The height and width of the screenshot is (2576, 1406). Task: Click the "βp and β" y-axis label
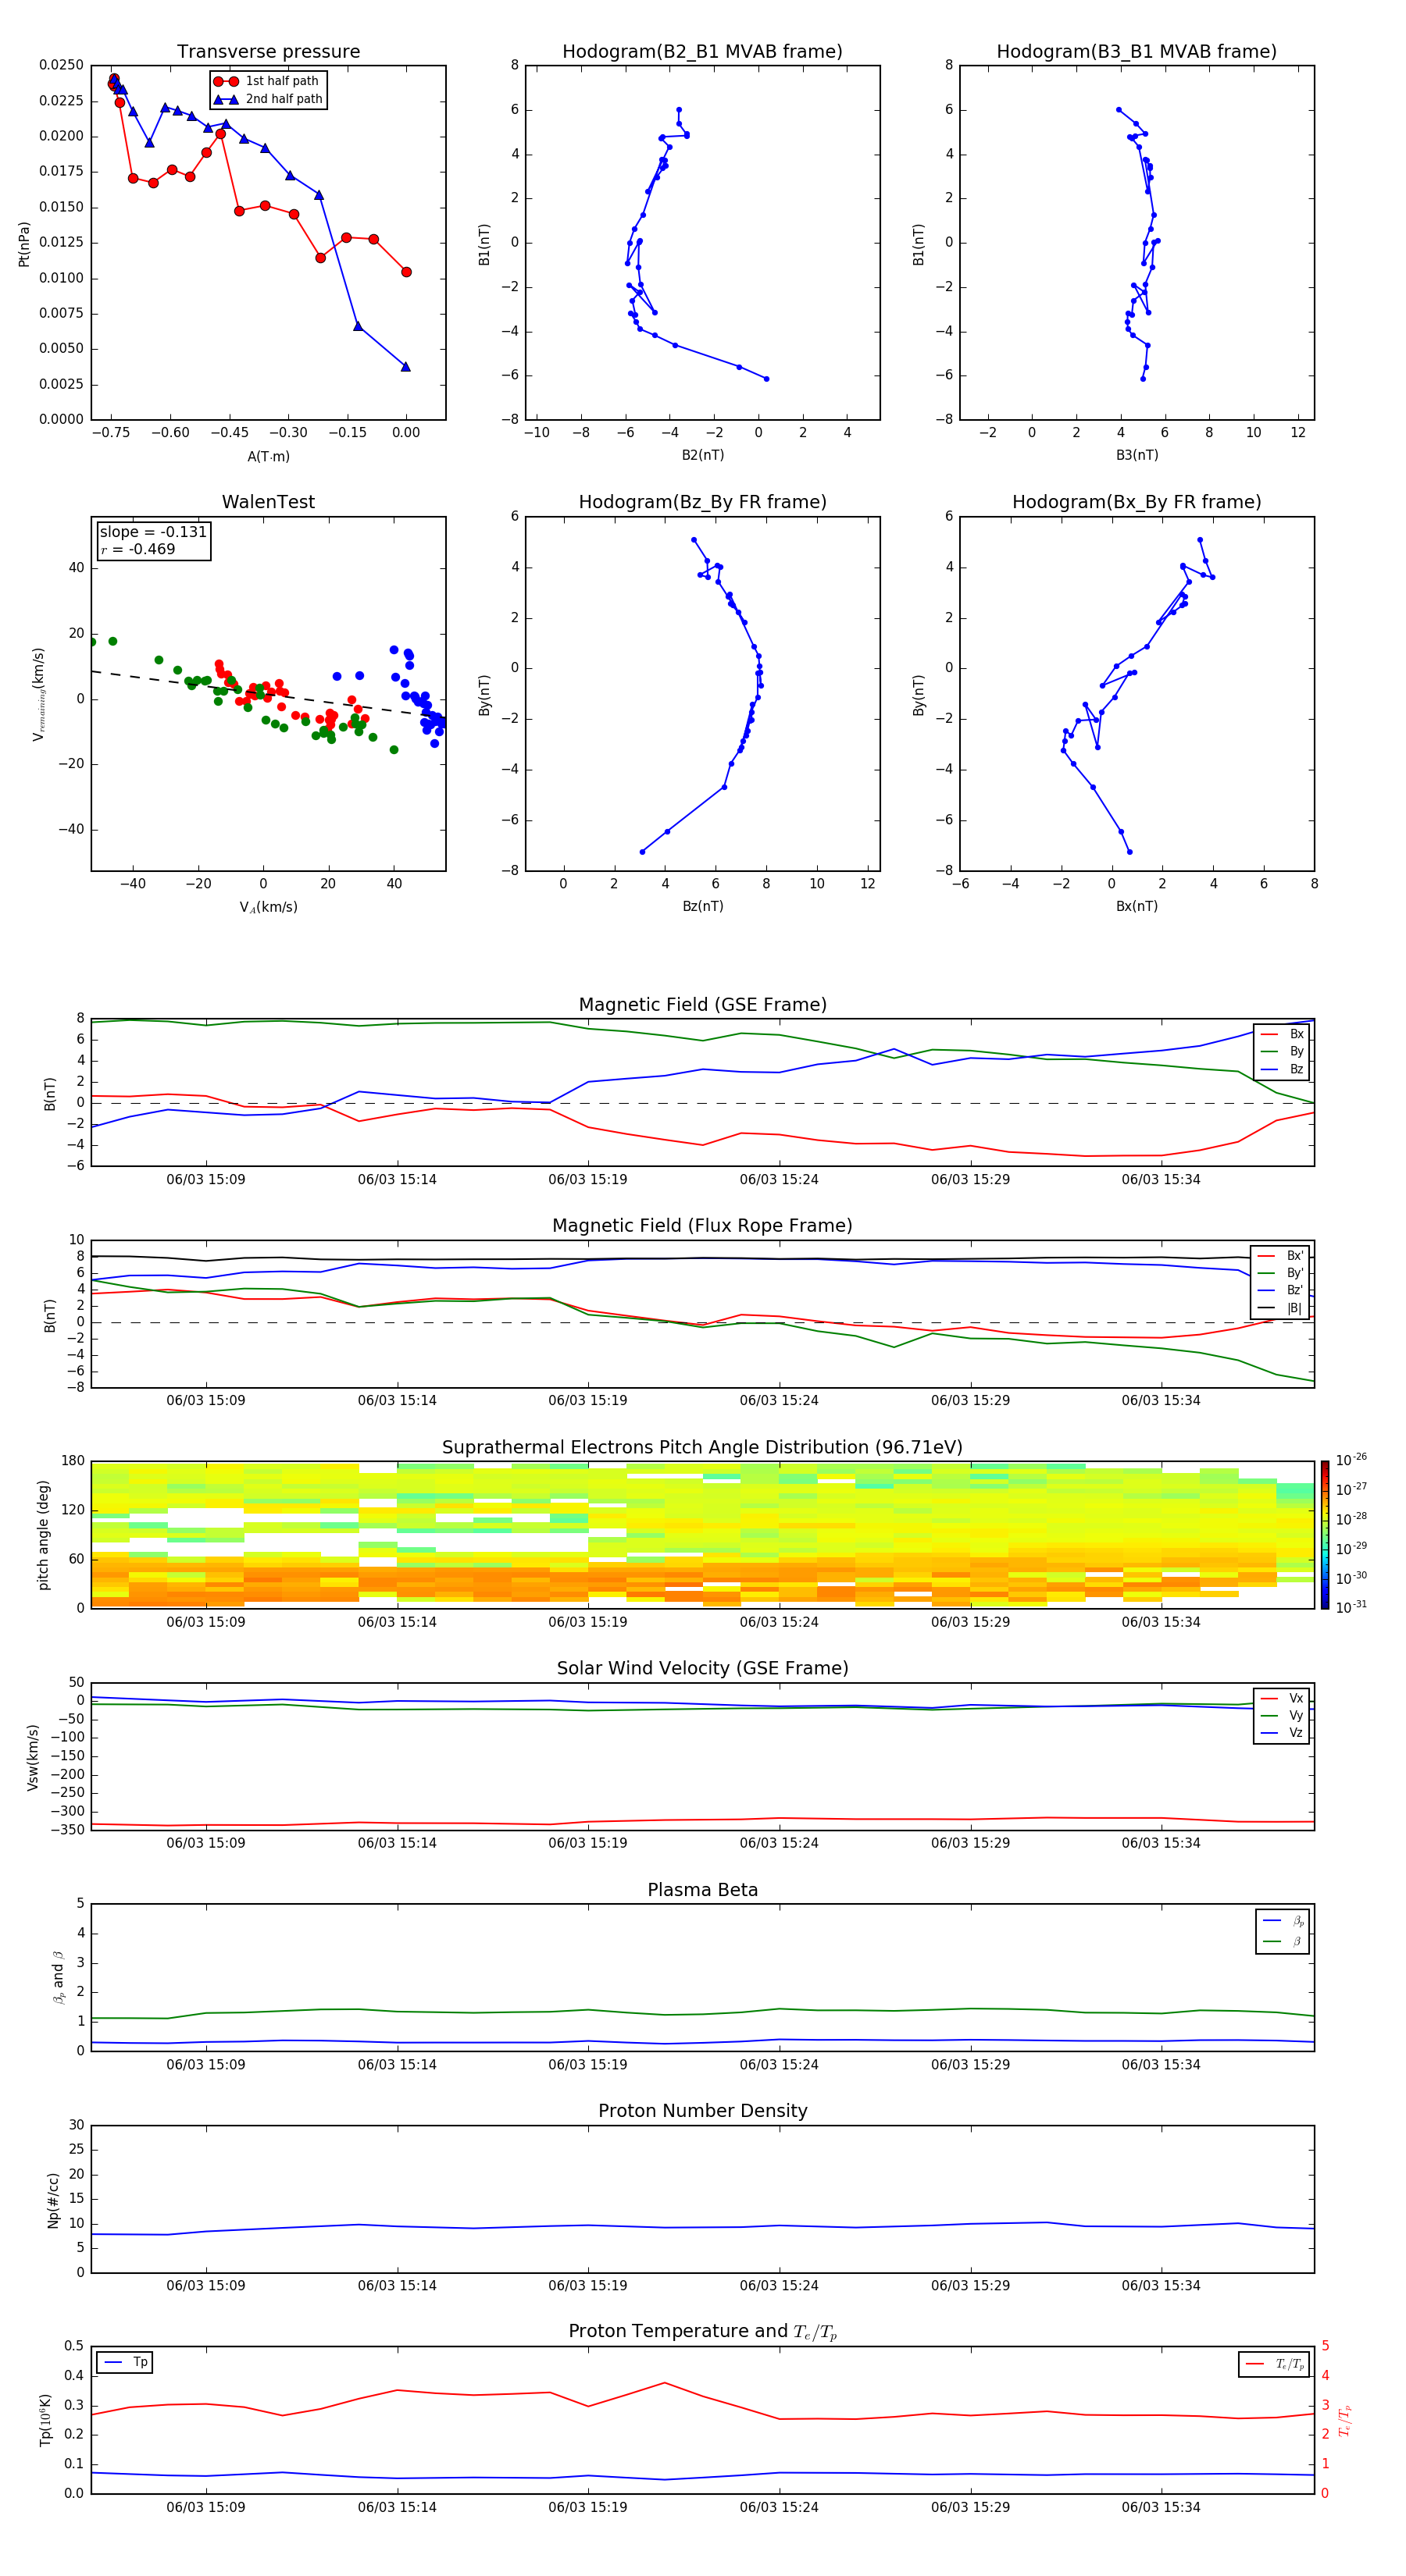coord(58,1977)
